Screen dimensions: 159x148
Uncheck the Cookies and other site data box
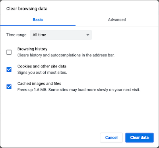point(9,69)
